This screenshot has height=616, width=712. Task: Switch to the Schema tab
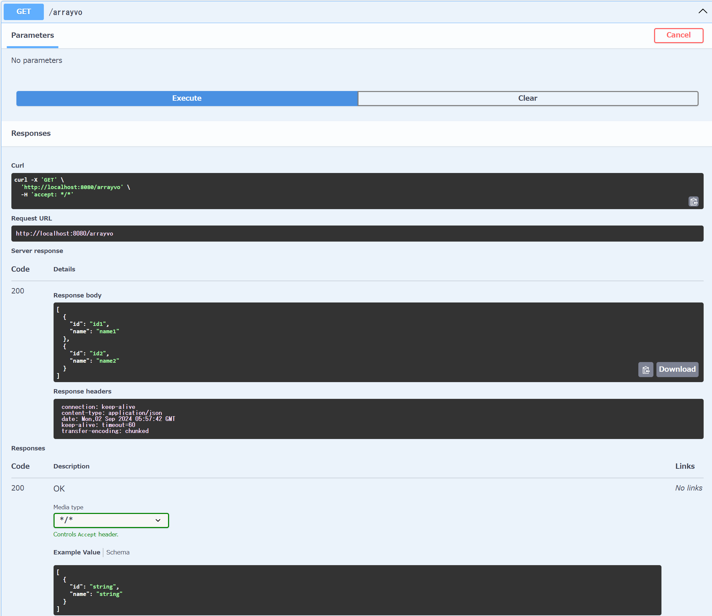pyautogui.click(x=117, y=552)
